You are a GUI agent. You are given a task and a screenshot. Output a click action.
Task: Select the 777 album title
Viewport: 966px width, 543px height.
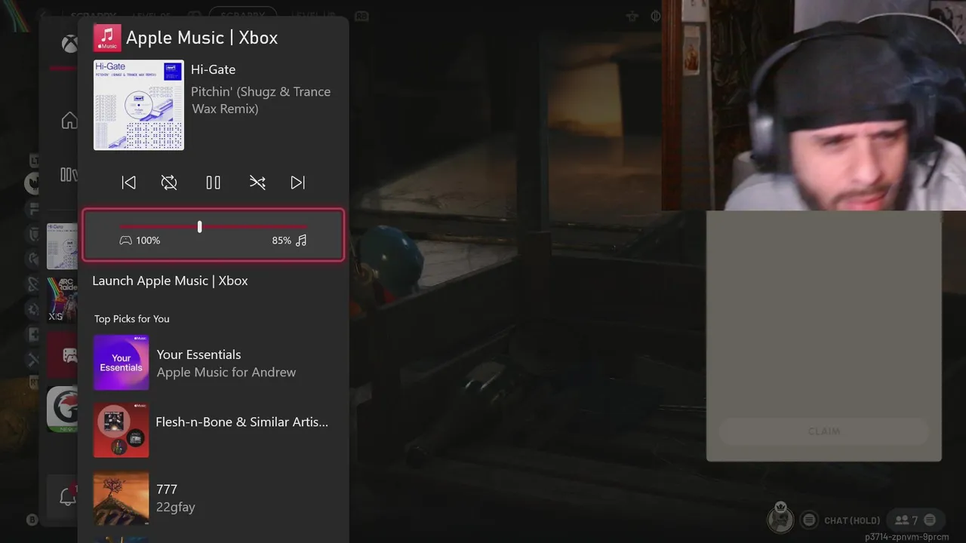167,489
